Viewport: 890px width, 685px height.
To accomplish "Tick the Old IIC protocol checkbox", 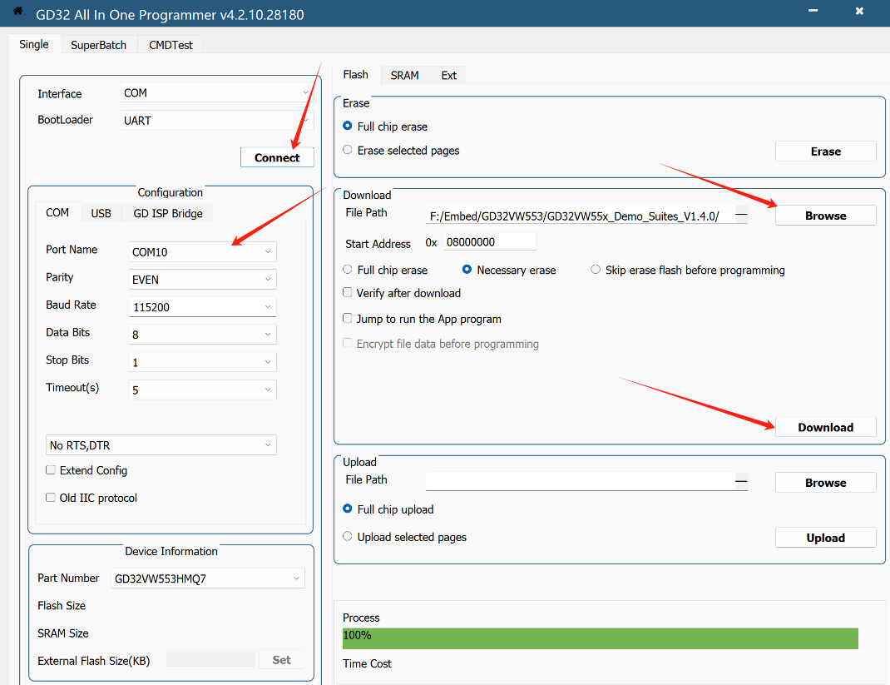I will point(51,498).
